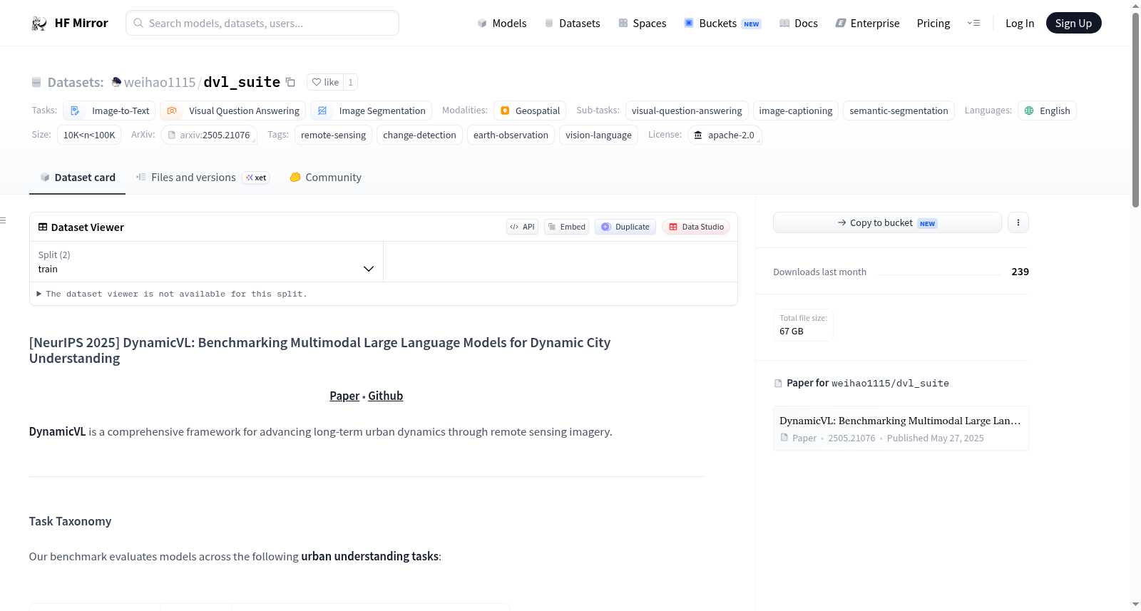1141x611 pixels.
Task: Click the image-captioning sub-task tag
Action: pyautogui.click(x=796, y=111)
